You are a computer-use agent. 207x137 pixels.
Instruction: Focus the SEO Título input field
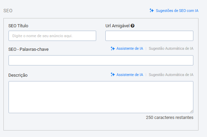[x=52, y=36]
